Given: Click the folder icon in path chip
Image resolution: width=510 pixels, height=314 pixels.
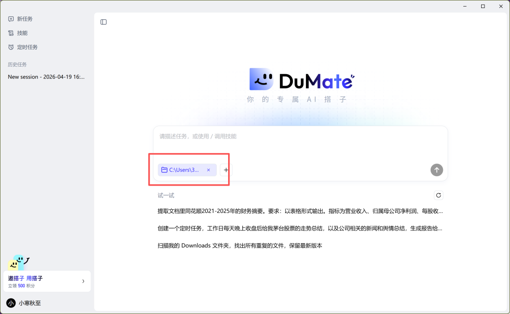Looking at the screenshot, I should pos(164,170).
